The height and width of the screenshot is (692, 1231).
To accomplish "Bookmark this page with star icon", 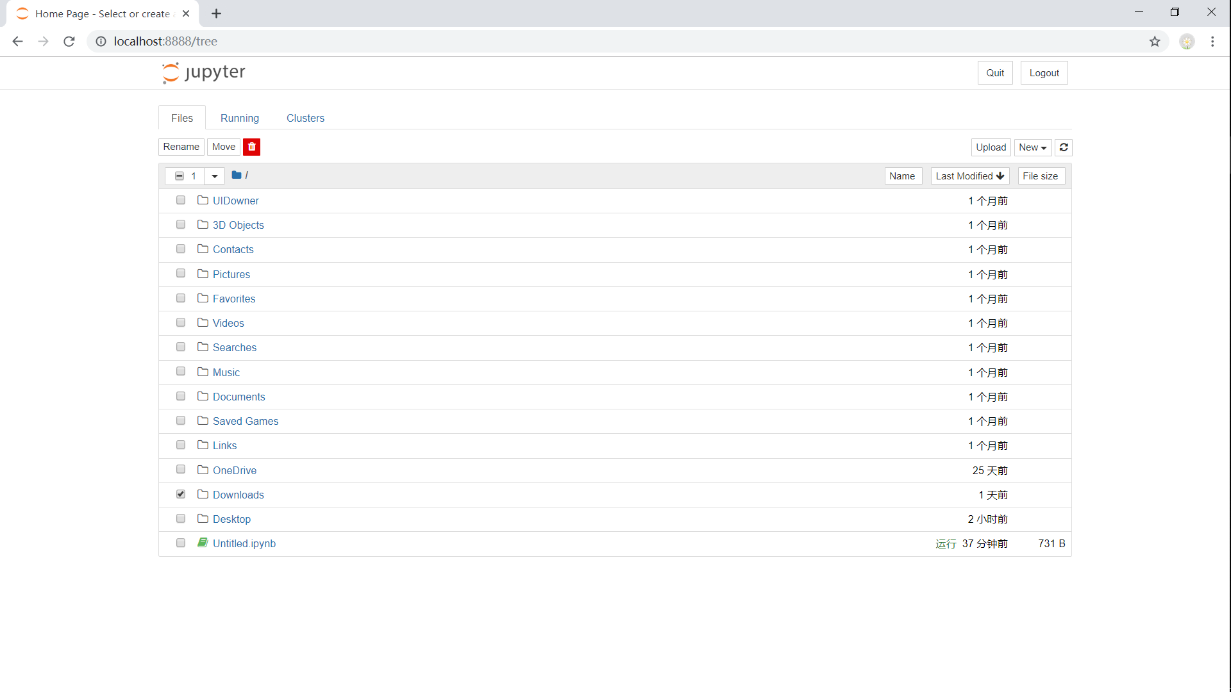I will tap(1155, 42).
